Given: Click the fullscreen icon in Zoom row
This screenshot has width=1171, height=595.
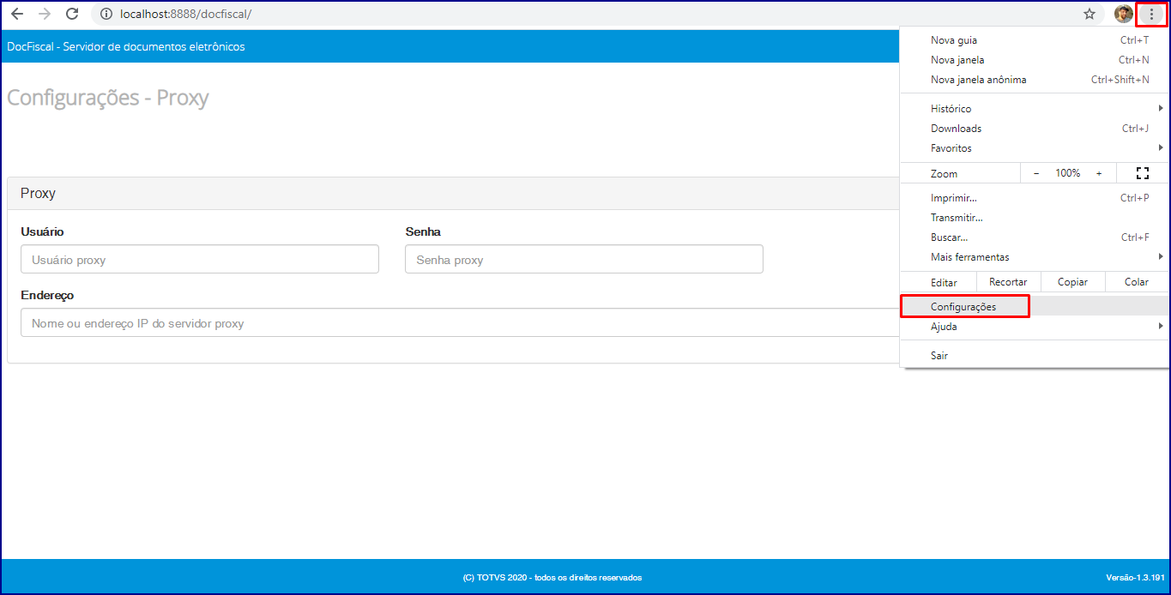Looking at the screenshot, I should pos(1142,173).
